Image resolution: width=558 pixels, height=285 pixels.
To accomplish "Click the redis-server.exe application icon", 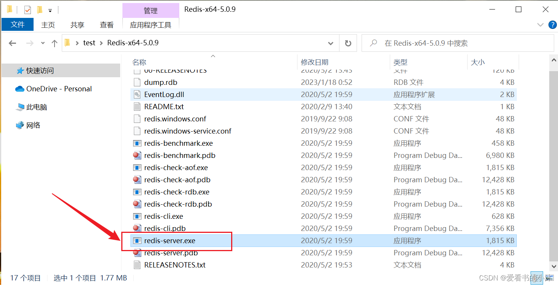I will point(137,240).
